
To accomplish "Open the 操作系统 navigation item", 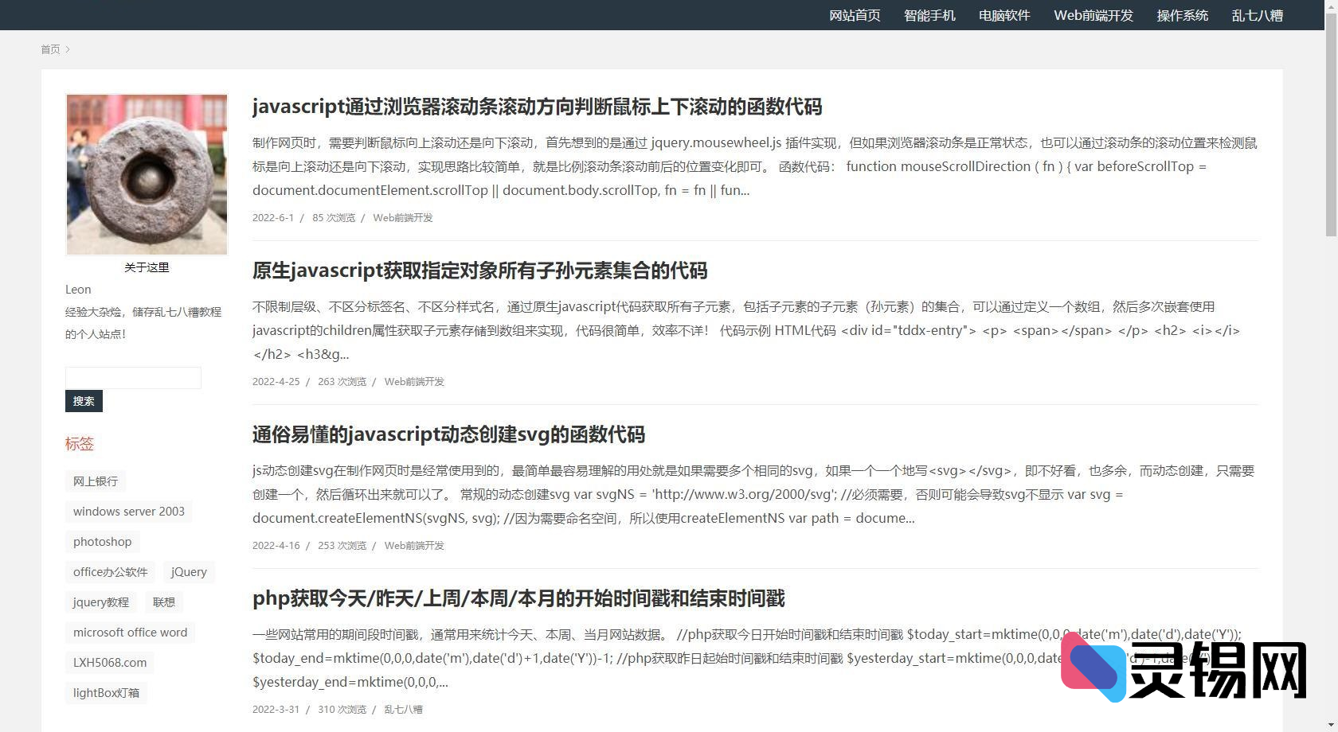I will [1182, 14].
